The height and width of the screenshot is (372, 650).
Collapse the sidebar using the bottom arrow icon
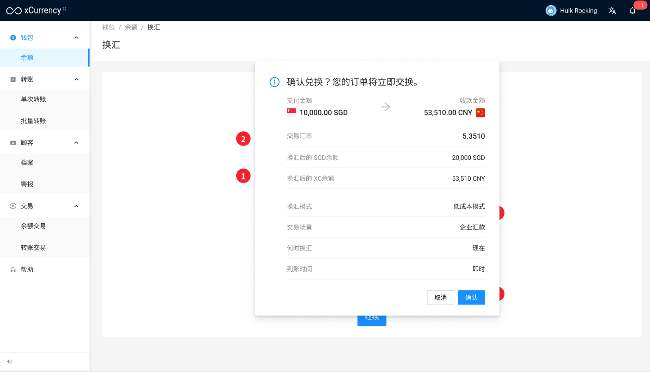click(9, 361)
